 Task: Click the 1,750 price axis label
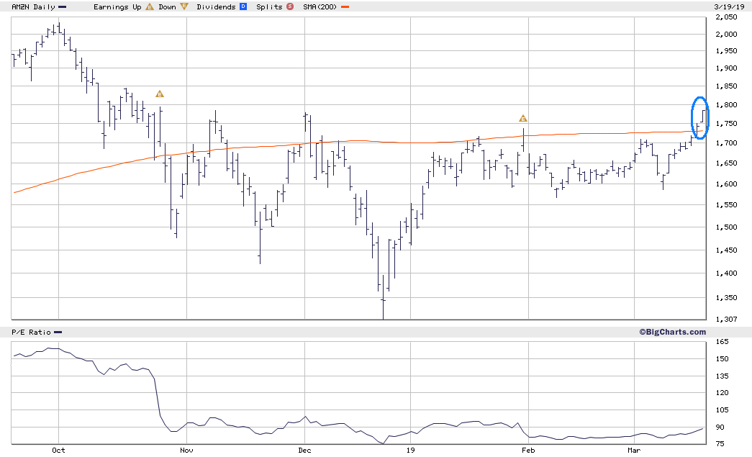(726, 124)
